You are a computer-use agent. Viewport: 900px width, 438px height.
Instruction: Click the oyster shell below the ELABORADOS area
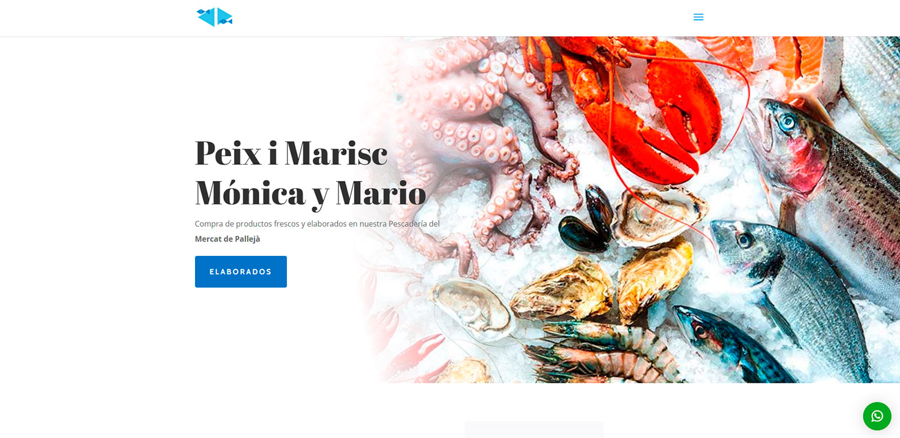pyautogui.click(x=471, y=309)
